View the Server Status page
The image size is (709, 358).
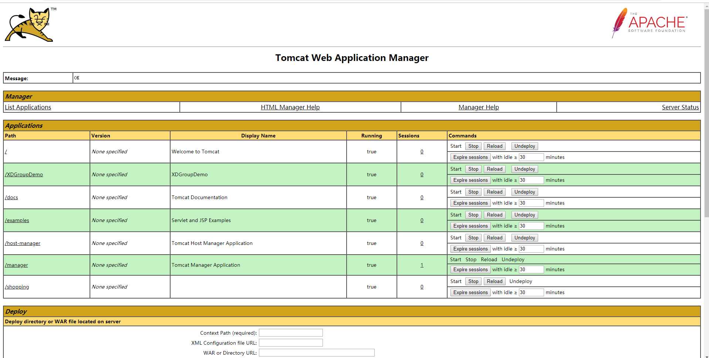coord(680,107)
